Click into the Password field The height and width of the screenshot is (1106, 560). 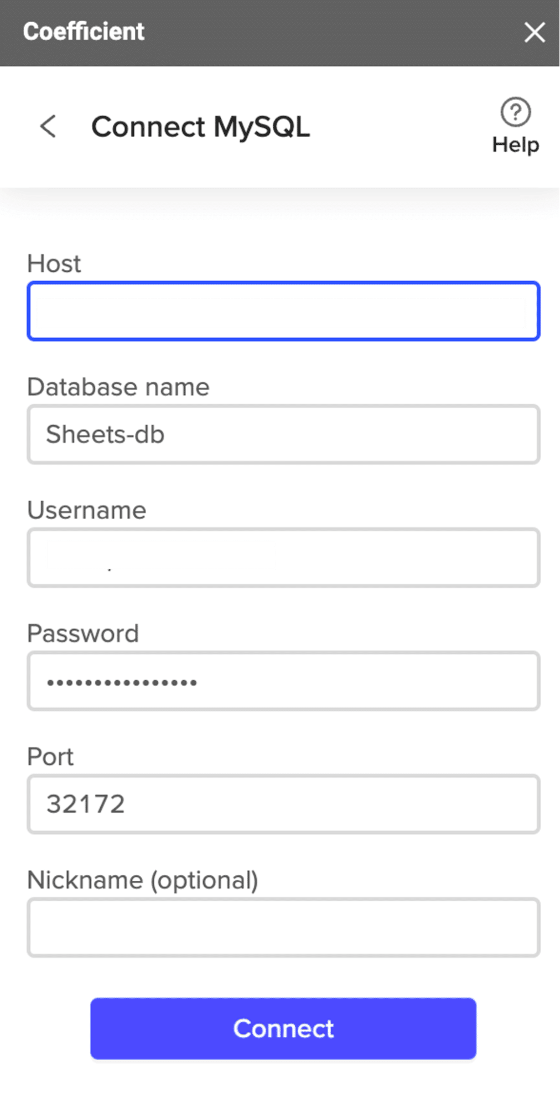[283, 681]
